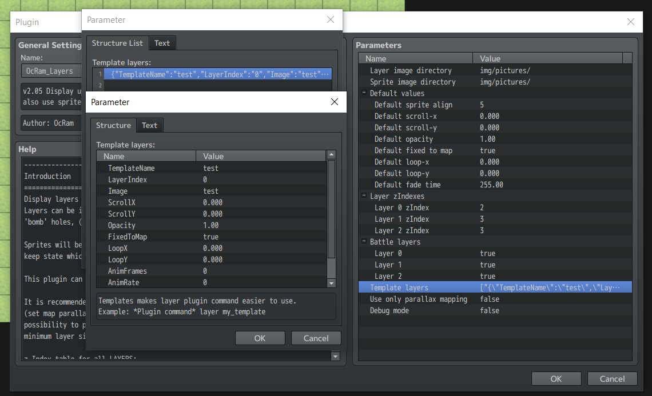Select the Default fade time parameter
The height and width of the screenshot is (396, 652).
pyautogui.click(x=495, y=185)
